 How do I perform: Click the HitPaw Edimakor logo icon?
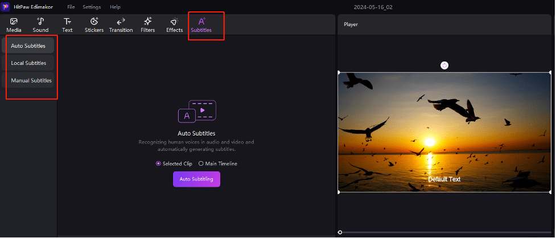(6, 7)
